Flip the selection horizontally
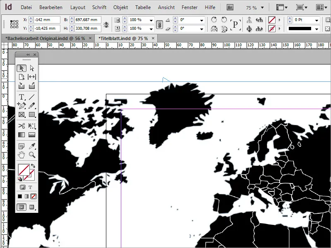Screen dimensions: 331x248 coord(214,29)
